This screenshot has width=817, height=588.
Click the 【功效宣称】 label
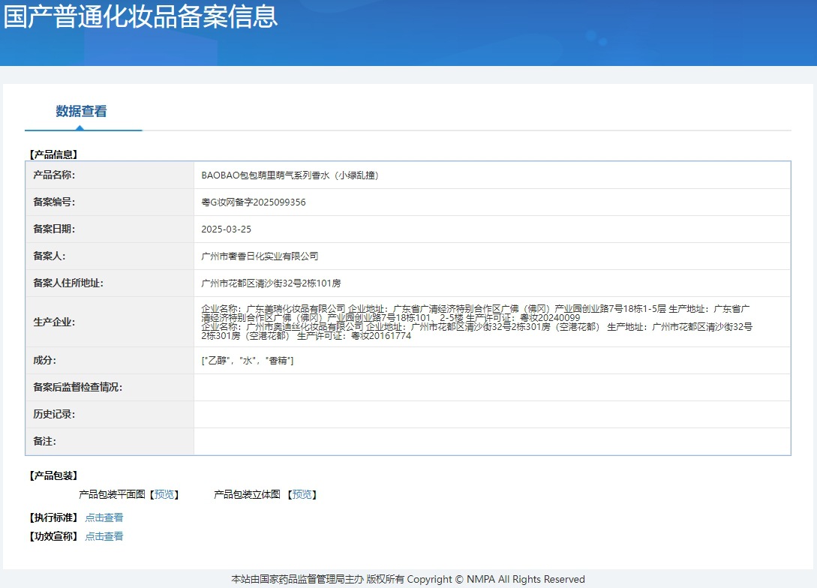(x=53, y=536)
